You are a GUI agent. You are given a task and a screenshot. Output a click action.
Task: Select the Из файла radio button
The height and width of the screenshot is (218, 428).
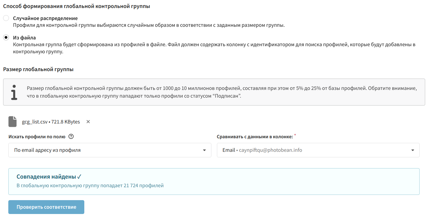[x=6, y=38]
